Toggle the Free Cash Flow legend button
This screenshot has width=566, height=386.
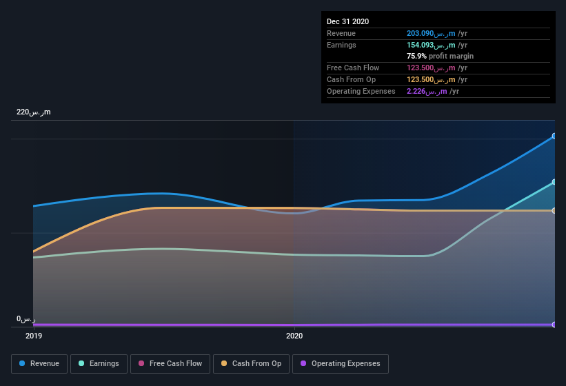(x=170, y=364)
